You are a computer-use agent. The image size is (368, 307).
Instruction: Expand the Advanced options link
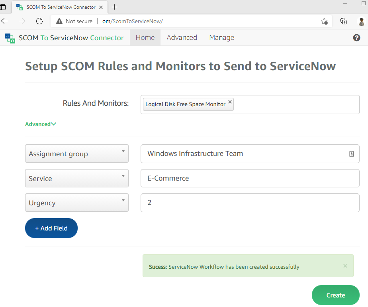tap(40, 124)
